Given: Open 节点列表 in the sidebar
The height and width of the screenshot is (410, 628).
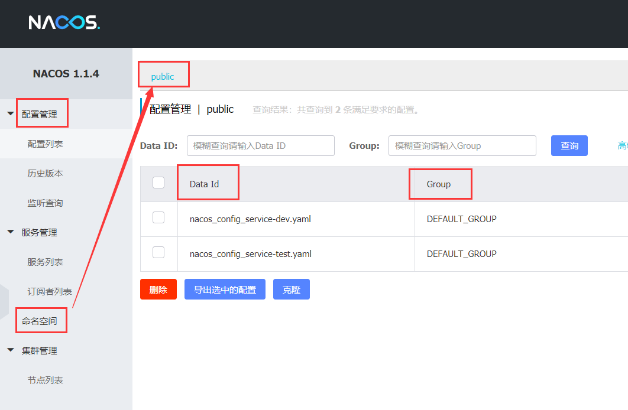Looking at the screenshot, I should (46, 380).
